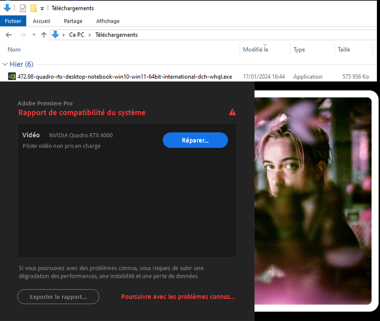The image size is (380, 321).
Task: Click Exporter le rapport... button
Action: pos(59,297)
